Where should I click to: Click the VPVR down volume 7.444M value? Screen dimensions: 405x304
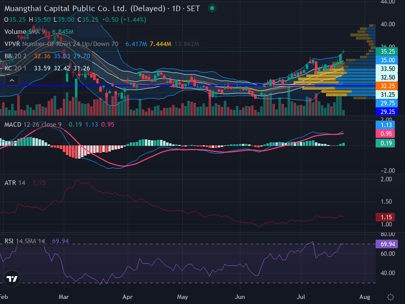click(x=160, y=44)
